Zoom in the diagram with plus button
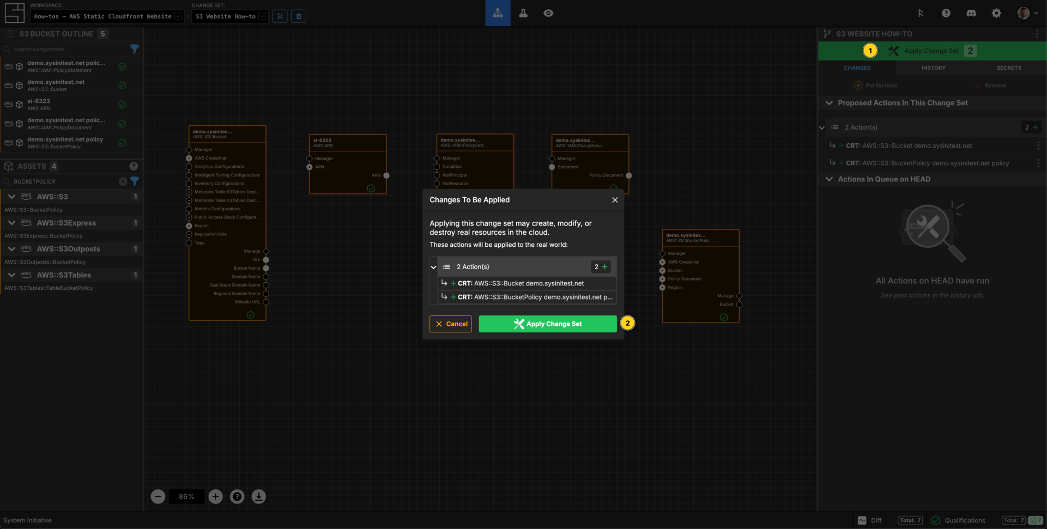 215,497
